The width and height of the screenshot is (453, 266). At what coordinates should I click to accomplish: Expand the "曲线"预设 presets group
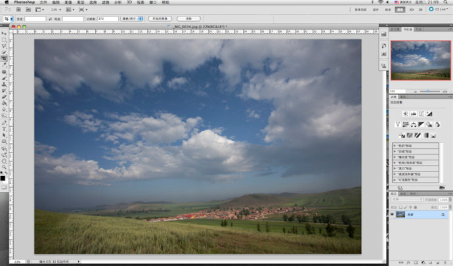click(x=395, y=152)
